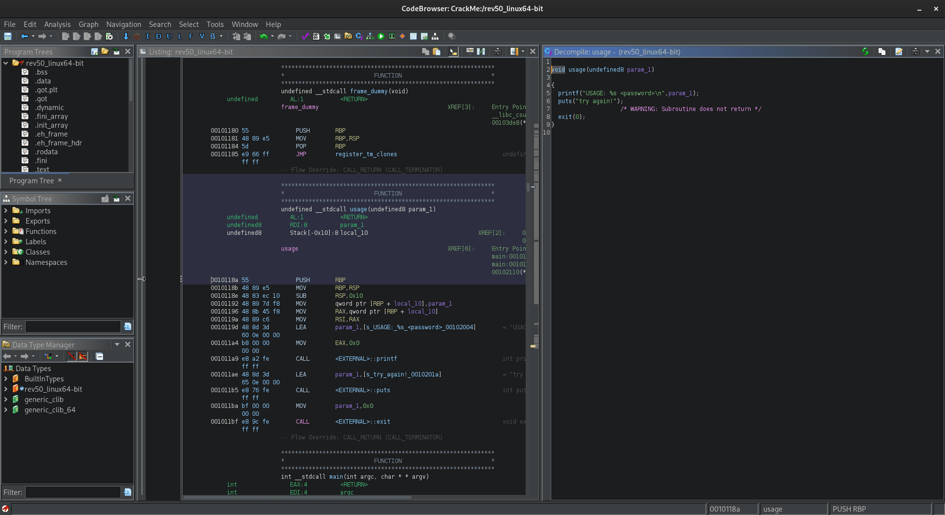This screenshot has height=515, width=945.
Task: Select .rodata section in Program Trees
Action: (x=46, y=152)
